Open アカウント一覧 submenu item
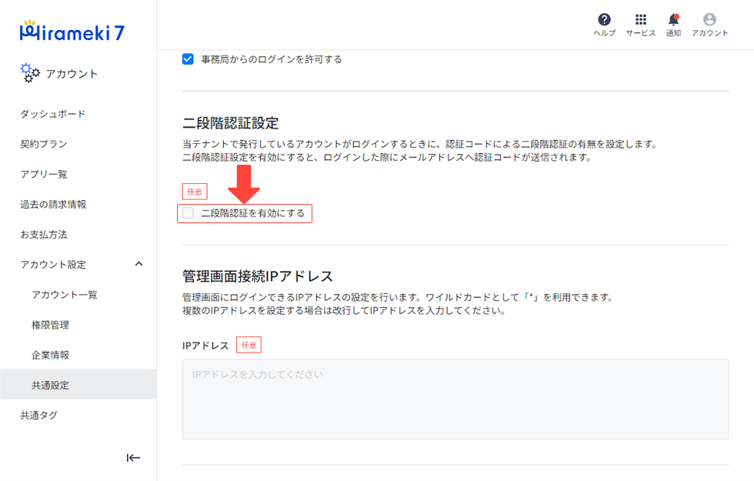 coord(65,295)
